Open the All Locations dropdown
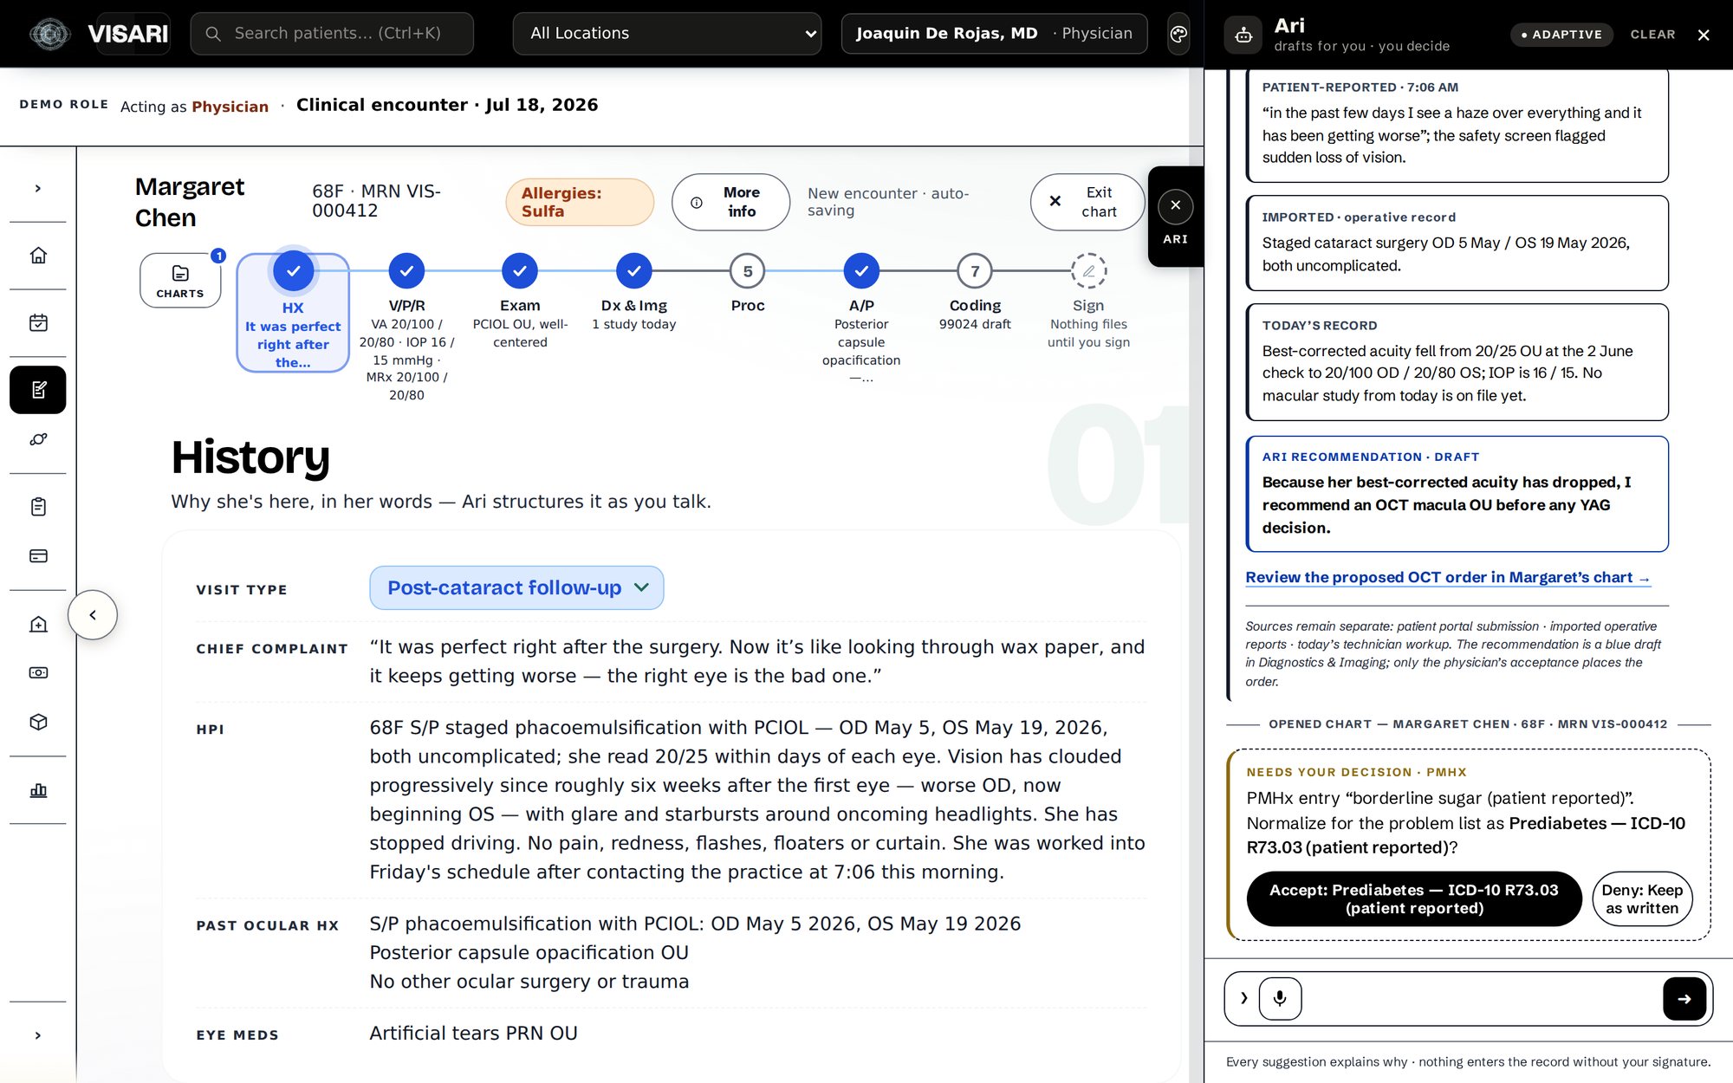 tap(667, 34)
